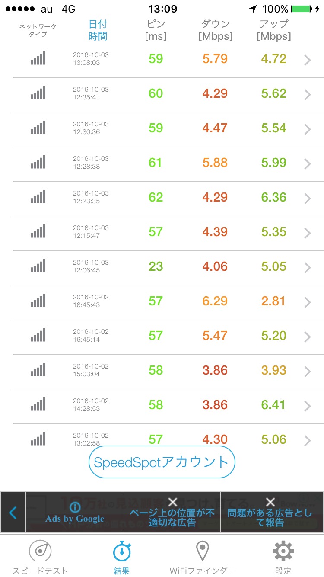This screenshot has width=324, height=577.
Task: Expand chevron for the 14:28:53 result
Action: (307, 406)
